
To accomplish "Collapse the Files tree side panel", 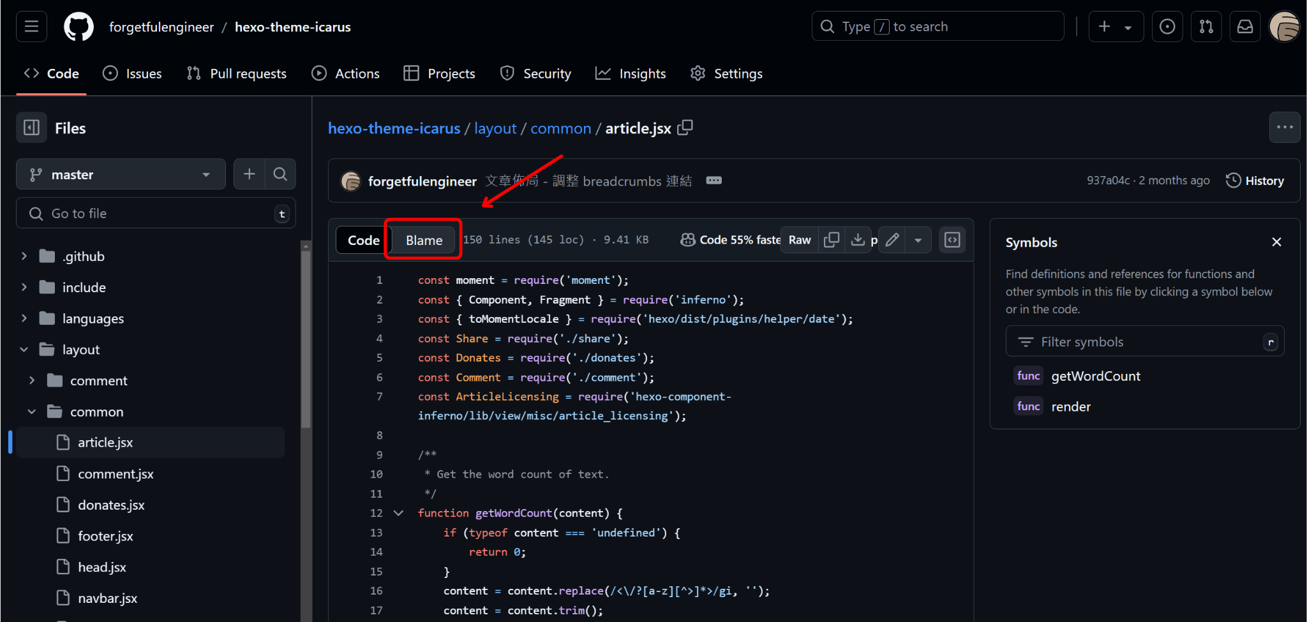I will [31, 128].
